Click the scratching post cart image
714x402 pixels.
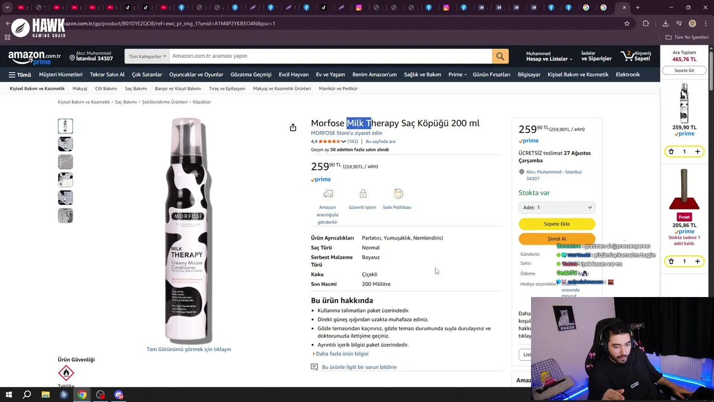click(684, 189)
